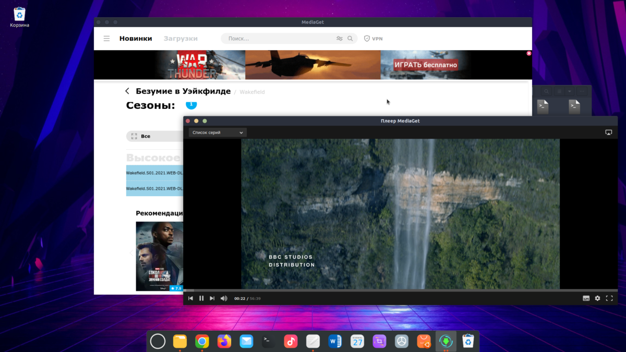Select second Wakefield.S01.2021.WEB-DL row
Viewport: 626px width, 352px height.
coord(154,188)
